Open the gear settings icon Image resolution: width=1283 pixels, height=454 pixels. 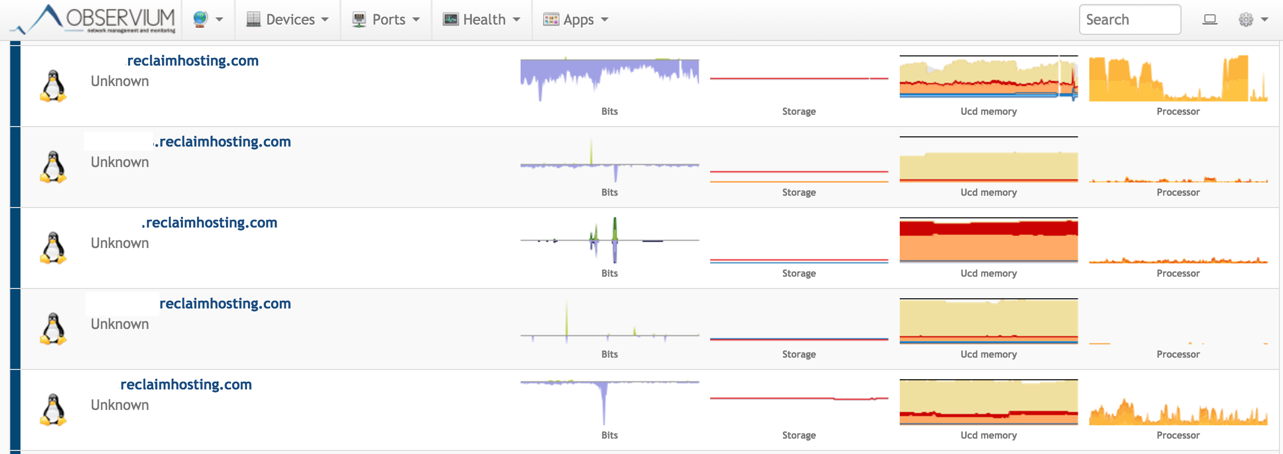tap(1246, 19)
